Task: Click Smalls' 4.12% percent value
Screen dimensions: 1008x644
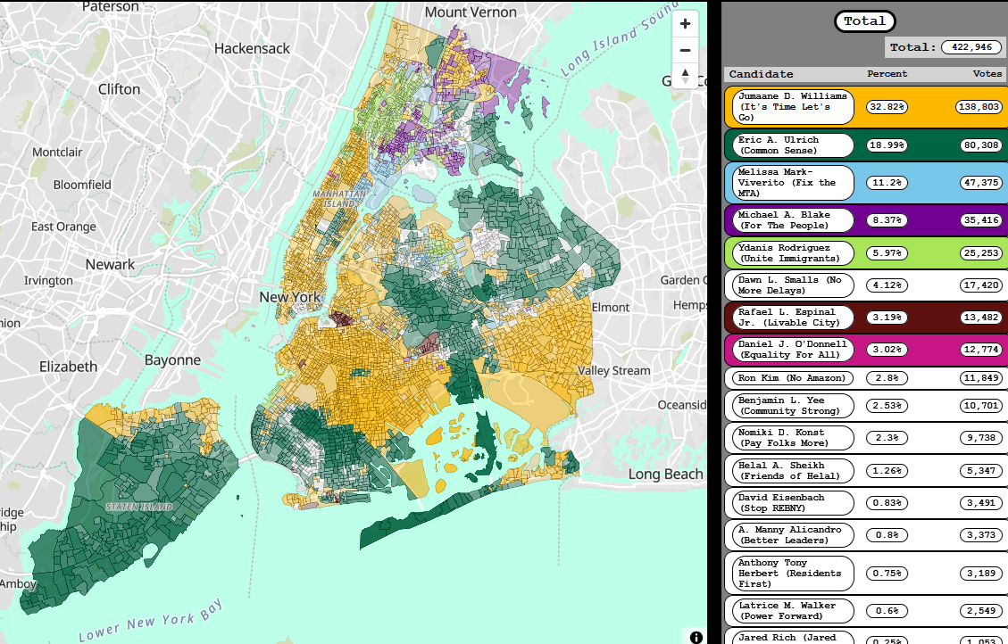Action: (887, 285)
